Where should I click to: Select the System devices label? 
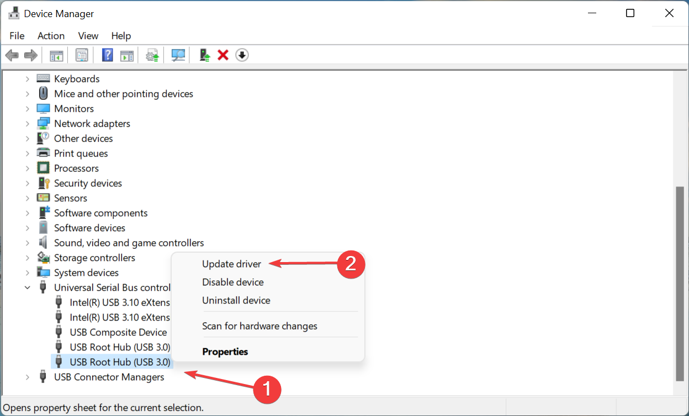[86, 272]
